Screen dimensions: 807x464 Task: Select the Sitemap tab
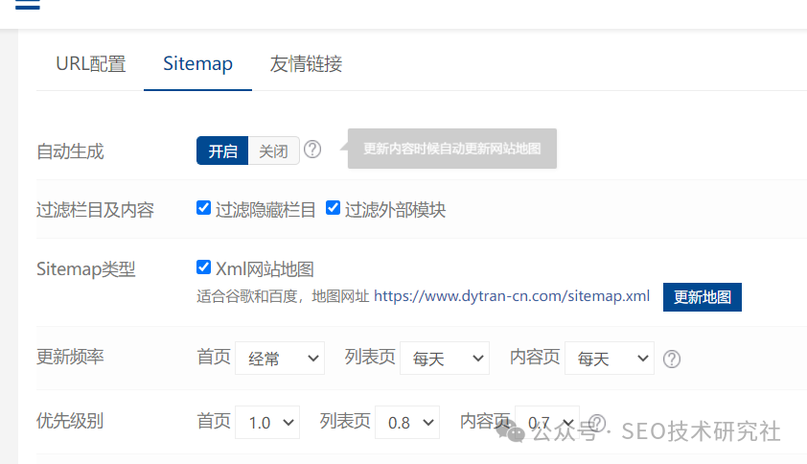point(197,64)
